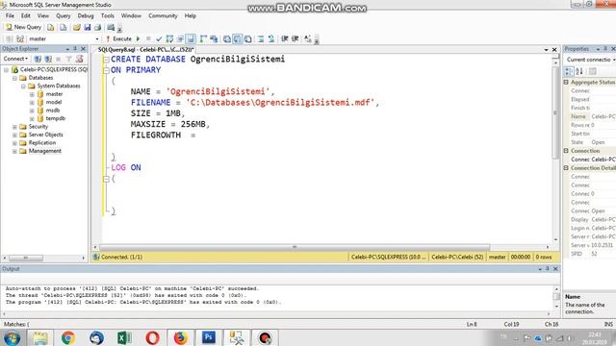Expand the Security folder
The height and width of the screenshot is (346, 616).
click(x=15, y=127)
